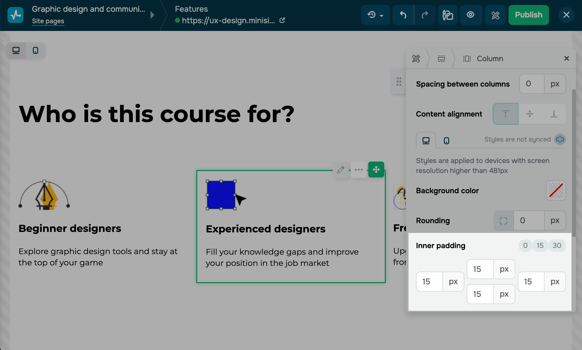Image resolution: width=582 pixels, height=350 pixels.
Task: Open page preview with eye icon
Action: click(x=470, y=15)
